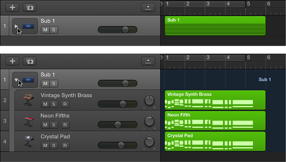The height and width of the screenshot is (162, 286).
Task: Select the Neon Fifth MIDI region
Action: pyautogui.click(x=215, y=121)
